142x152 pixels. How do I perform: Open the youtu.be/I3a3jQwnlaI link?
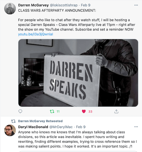click(35, 34)
